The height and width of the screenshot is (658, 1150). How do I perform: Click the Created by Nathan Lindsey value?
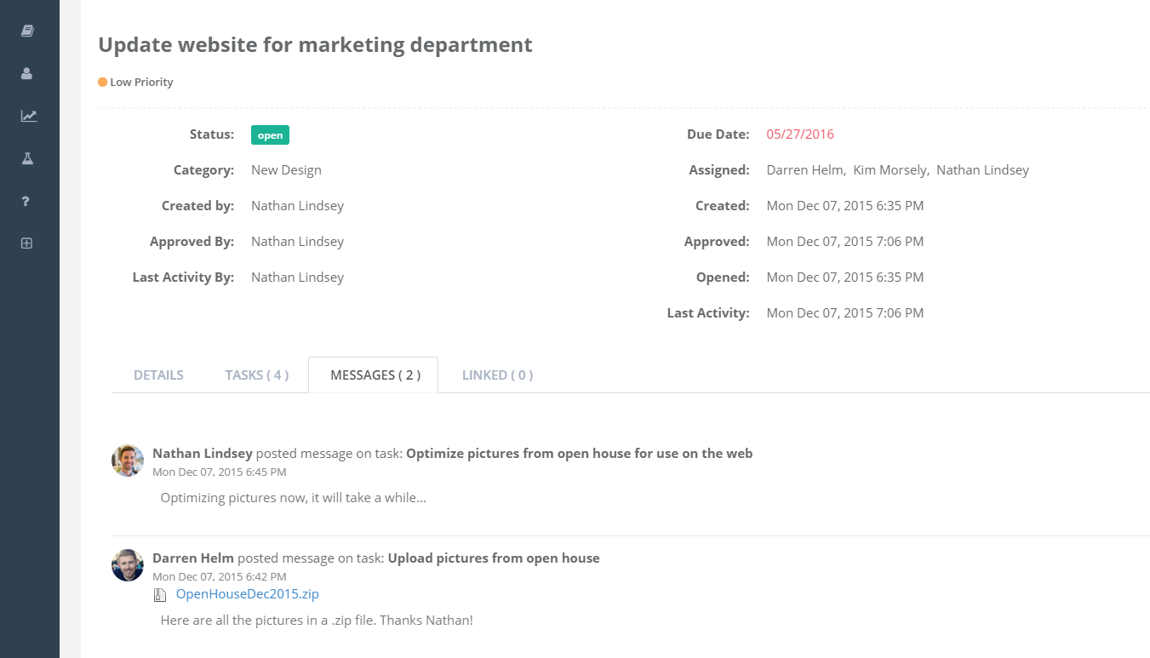(297, 206)
